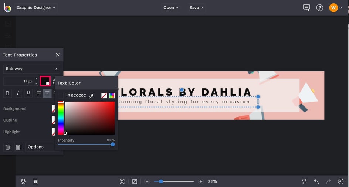Viewport: 349px width, 187px height.
Task: Click the fullscreen expand icon
Action: [x=135, y=181]
